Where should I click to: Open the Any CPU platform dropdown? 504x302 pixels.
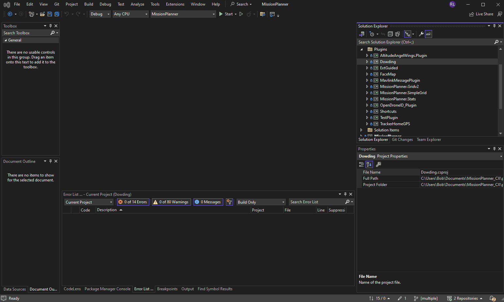[131, 14]
